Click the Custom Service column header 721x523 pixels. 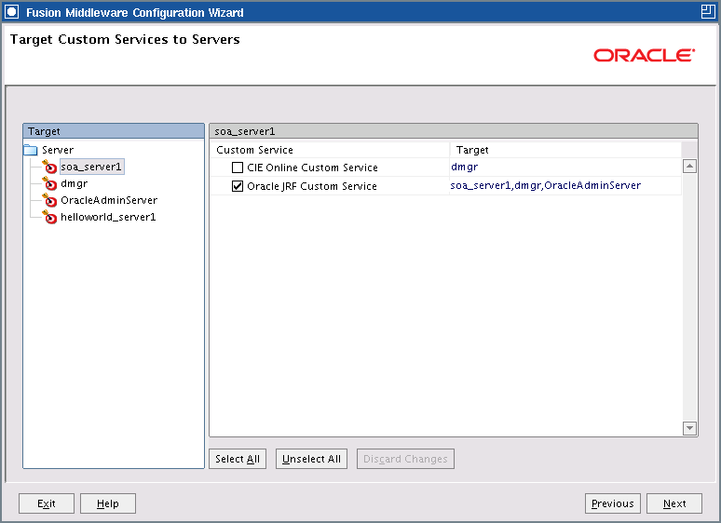click(x=330, y=150)
